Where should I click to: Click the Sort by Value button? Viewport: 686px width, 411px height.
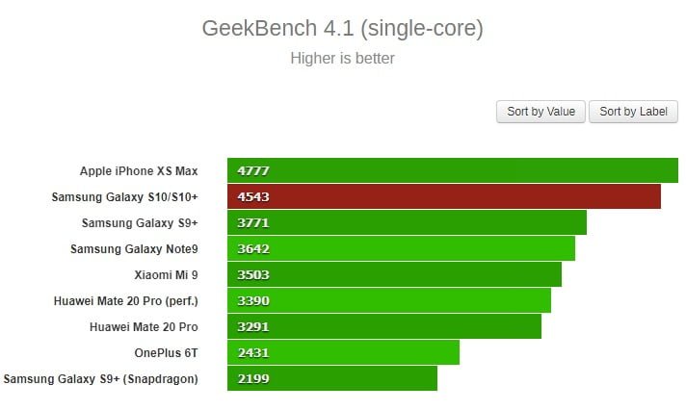click(541, 112)
